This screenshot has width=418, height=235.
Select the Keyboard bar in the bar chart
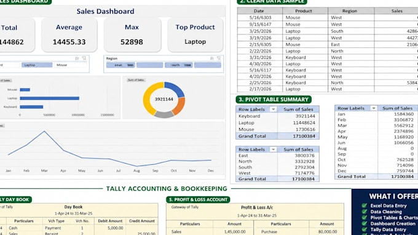(31, 106)
